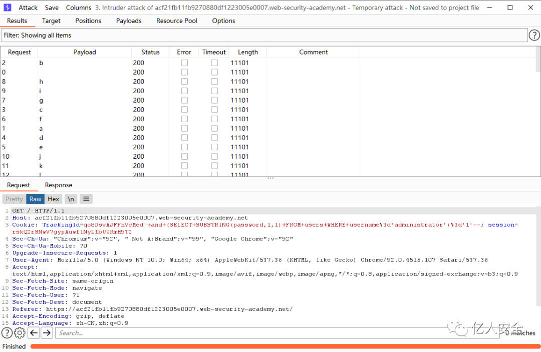Sort by the Status column header
541x352 pixels.
point(150,52)
